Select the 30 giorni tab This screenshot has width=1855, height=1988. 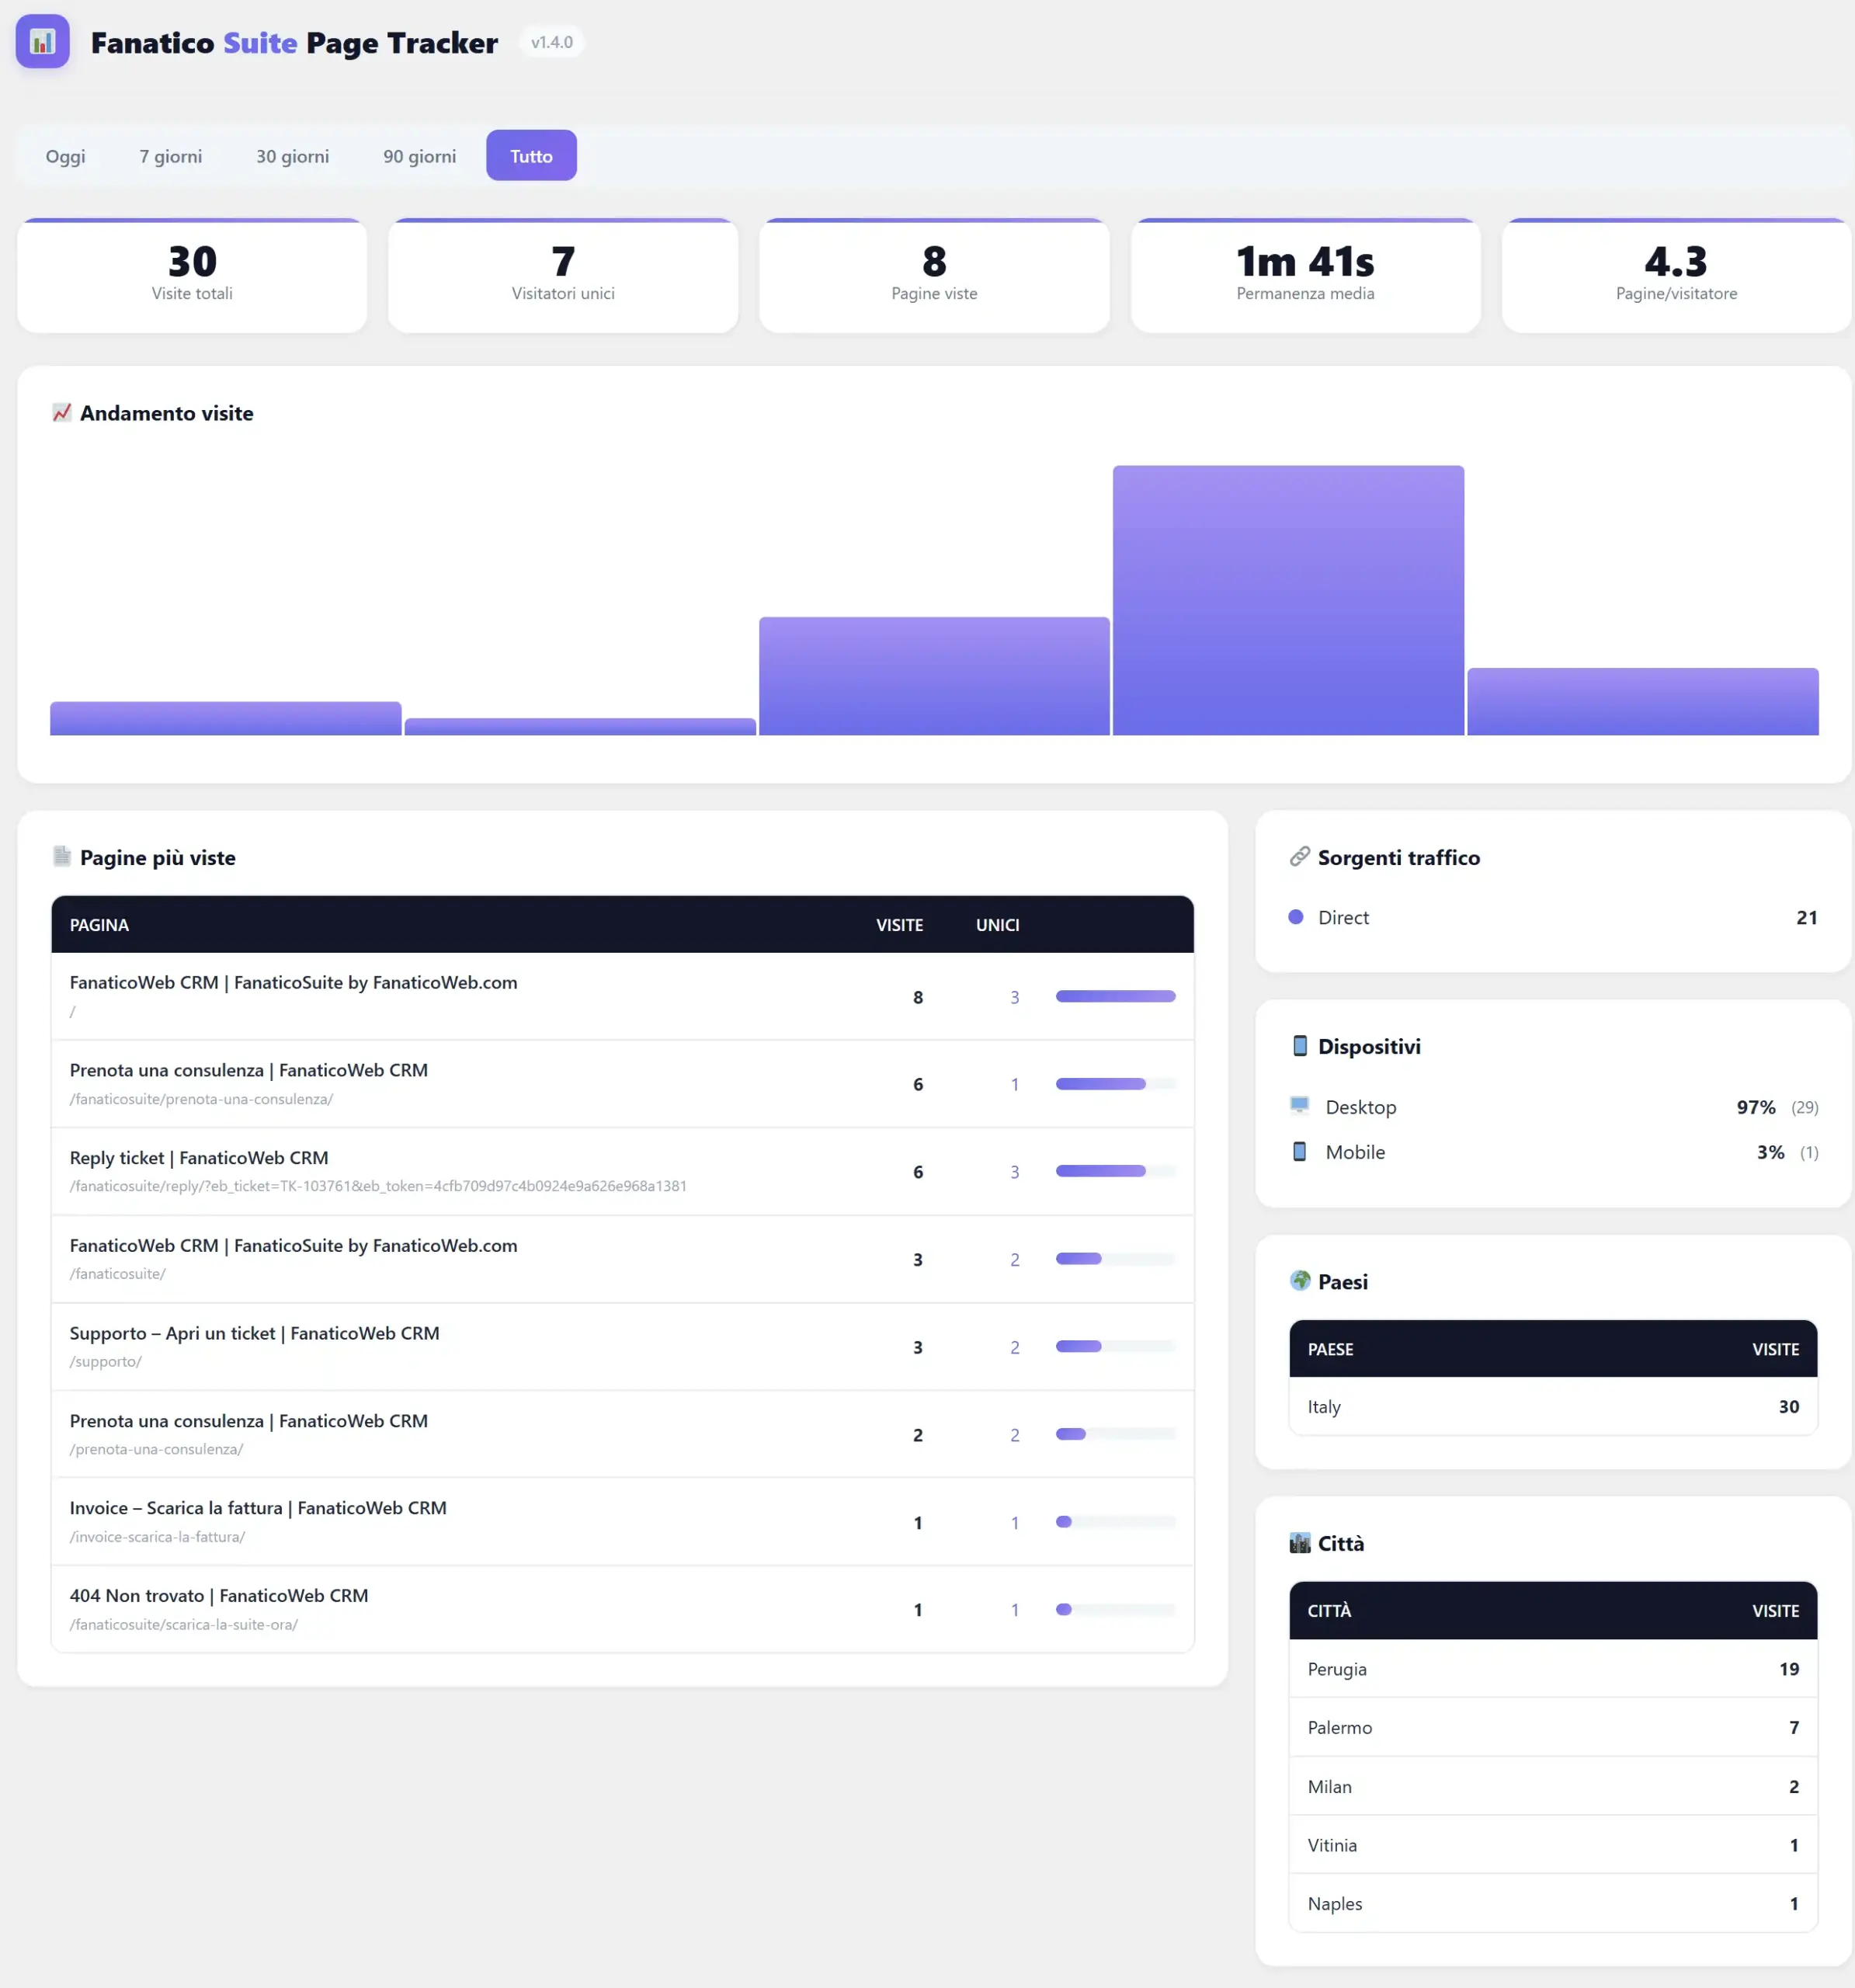pos(292,156)
